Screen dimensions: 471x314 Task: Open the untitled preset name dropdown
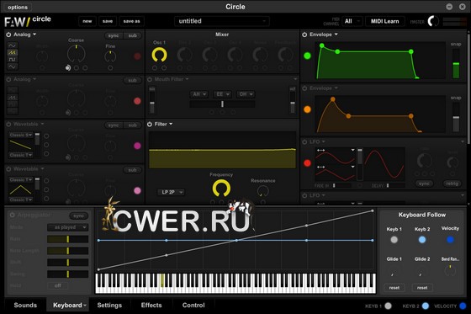click(222, 21)
